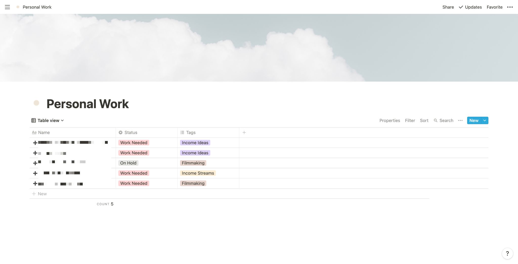Screen dimensions: 518x264
Task: Open the page options three-dot menu
Action: click(510, 7)
